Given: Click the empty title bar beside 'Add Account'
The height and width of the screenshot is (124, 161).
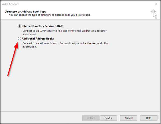Looking at the screenshot, I should (x=80, y=4).
